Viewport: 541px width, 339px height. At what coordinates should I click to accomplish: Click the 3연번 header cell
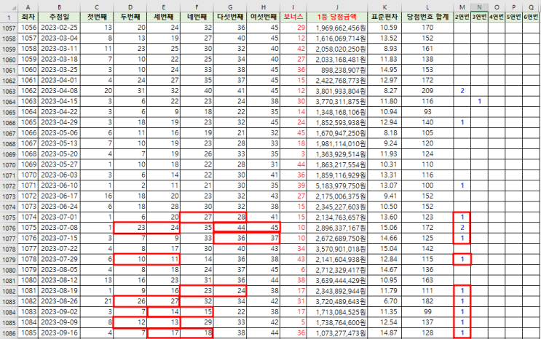pyautogui.click(x=479, y=17)
